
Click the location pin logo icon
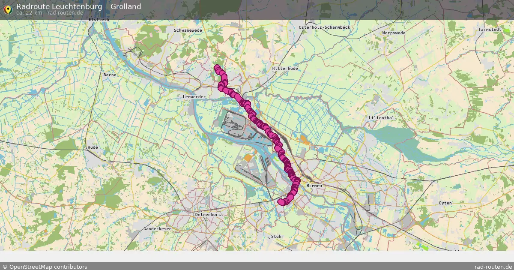(x=8, y=9)
